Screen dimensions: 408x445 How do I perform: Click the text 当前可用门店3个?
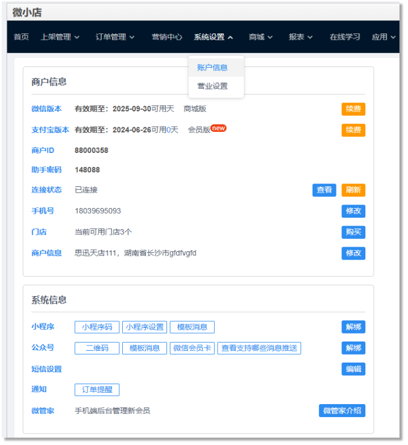103,232
